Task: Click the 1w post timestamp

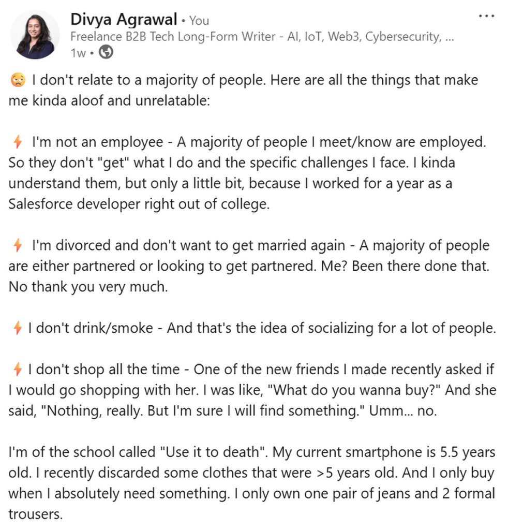Action: click(78, 52)
